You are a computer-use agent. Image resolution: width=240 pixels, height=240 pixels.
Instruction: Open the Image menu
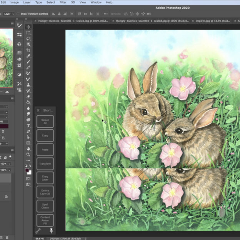point(14,2)
